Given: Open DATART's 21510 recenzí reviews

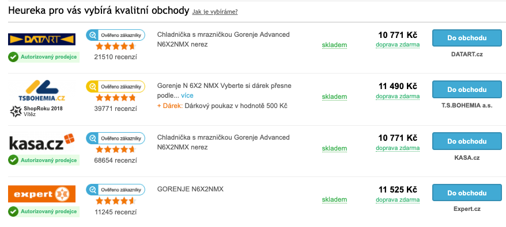Looking at the screenshot, I should (x=115, y=57).
